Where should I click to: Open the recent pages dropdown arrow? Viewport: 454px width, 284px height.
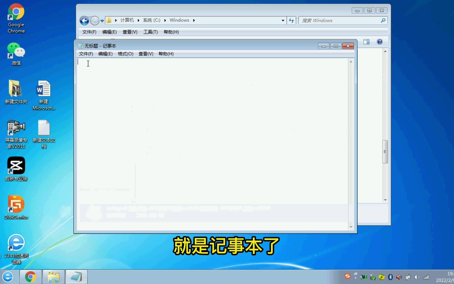click(102, 21)
